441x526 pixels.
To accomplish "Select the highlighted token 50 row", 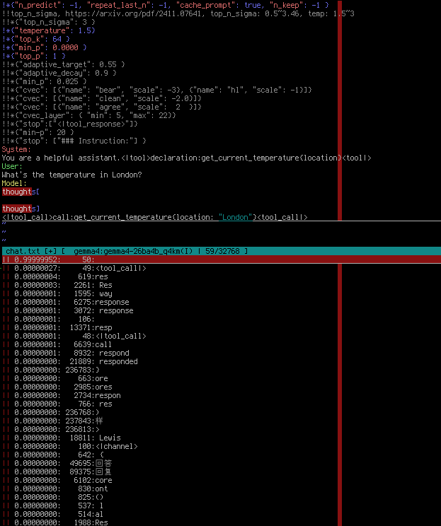I will 222,259.
